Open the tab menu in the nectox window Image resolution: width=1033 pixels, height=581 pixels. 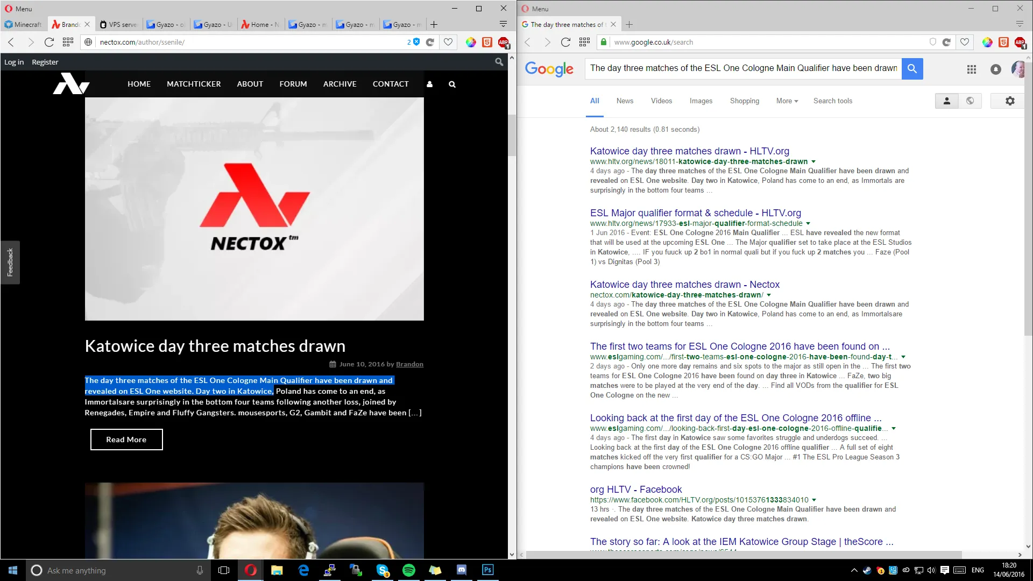point(503,24)
